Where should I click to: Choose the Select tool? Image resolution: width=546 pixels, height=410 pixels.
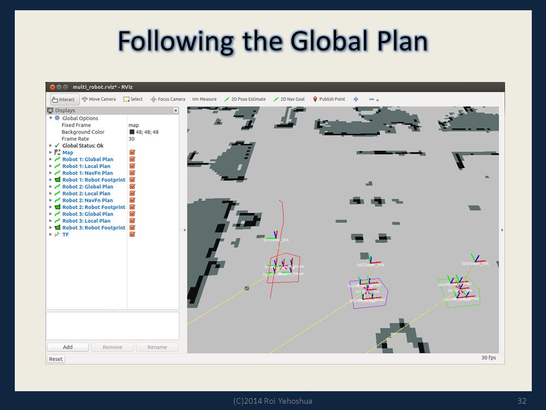[x=133, y=99]
